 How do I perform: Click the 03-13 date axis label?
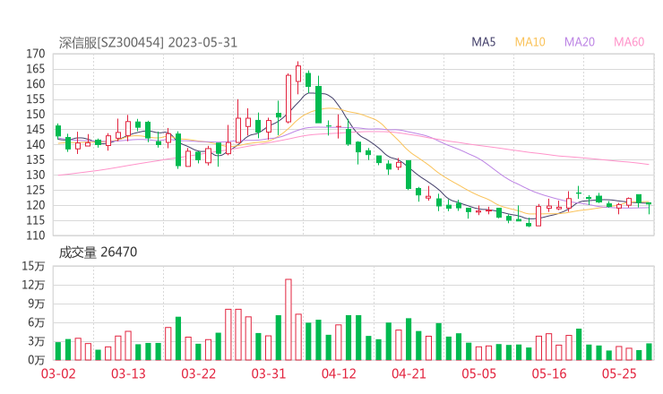128,373
